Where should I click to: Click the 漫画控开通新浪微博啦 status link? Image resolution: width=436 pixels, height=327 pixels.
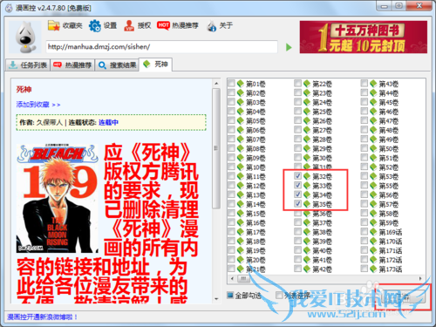43,317
